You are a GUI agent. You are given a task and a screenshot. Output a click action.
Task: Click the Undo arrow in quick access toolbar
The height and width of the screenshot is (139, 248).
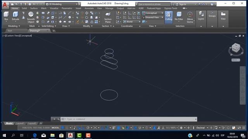[34, 4]
